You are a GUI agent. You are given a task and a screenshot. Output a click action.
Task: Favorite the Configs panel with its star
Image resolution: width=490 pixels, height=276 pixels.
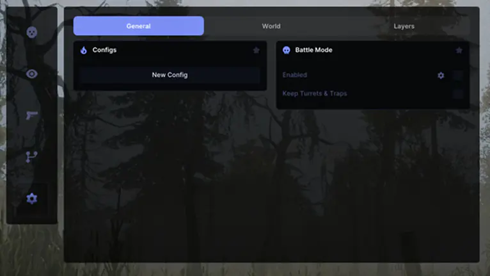point(257,50)
